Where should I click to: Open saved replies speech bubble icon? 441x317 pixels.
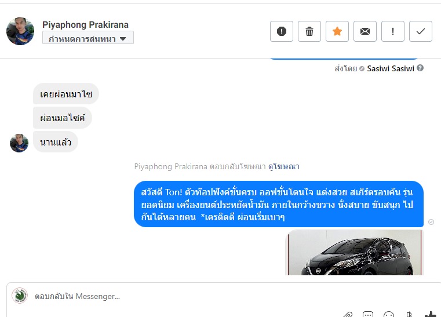(x=368, y=315)
